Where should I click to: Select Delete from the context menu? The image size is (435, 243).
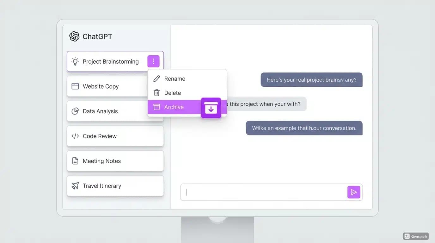tap(173, 93)
